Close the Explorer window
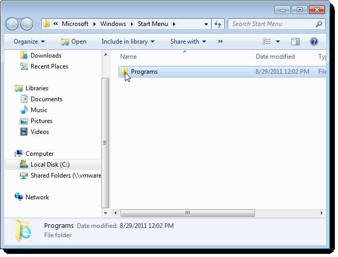Image resolution: width=338 pixels, height=257 pixels. pos(317,10)
